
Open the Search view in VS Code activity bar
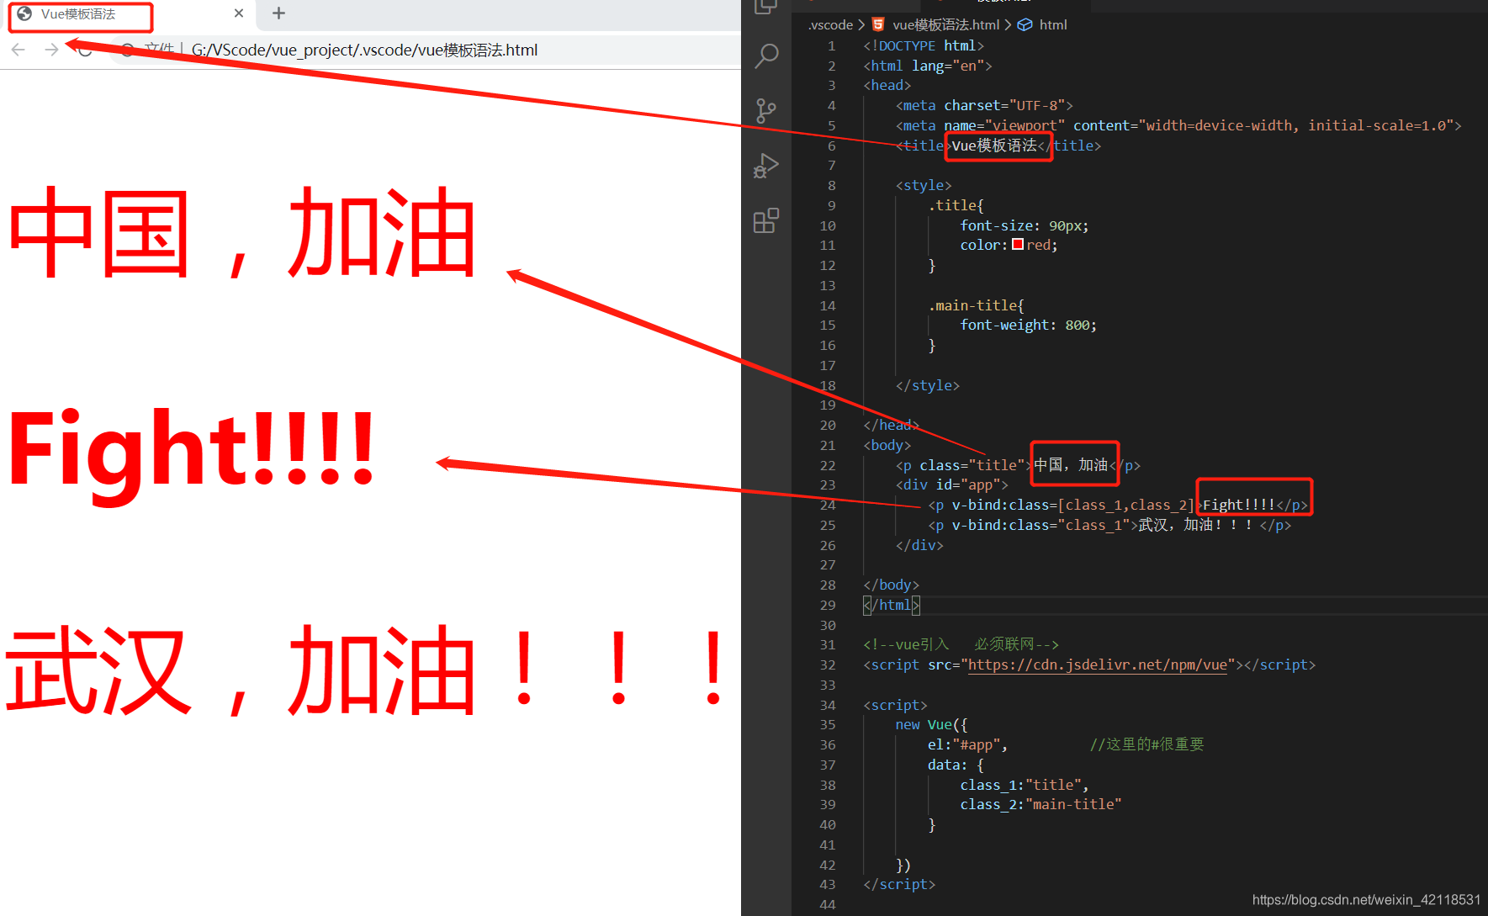coord(766,56)
